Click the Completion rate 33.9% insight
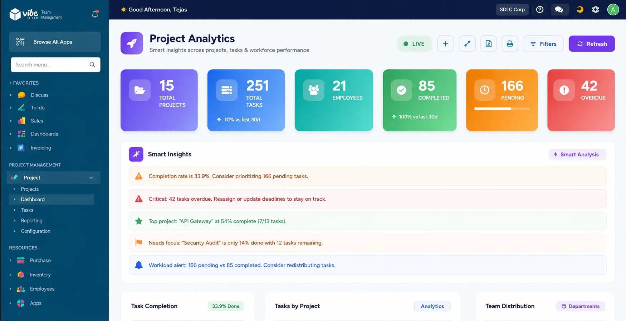 367,176
